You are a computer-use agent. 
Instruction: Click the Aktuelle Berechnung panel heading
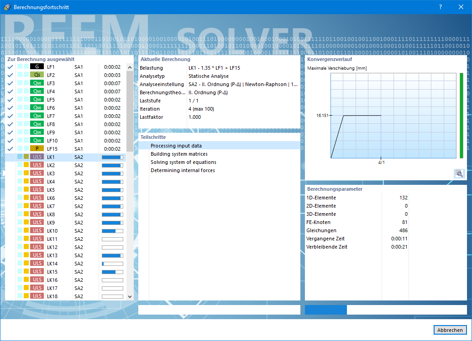(165, 60)
